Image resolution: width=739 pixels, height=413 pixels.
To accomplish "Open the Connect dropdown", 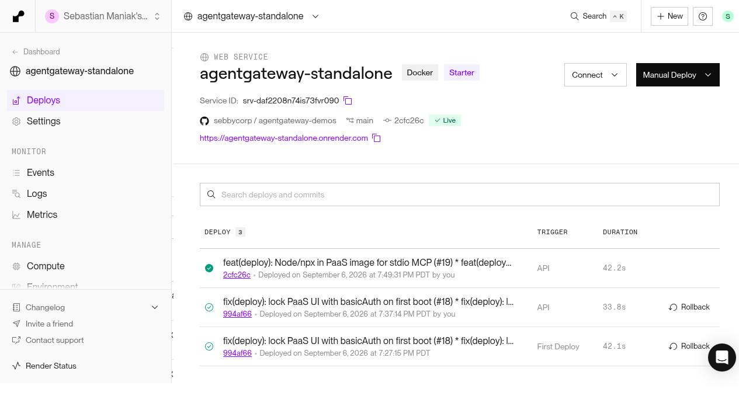I will (x=595, y=75).
